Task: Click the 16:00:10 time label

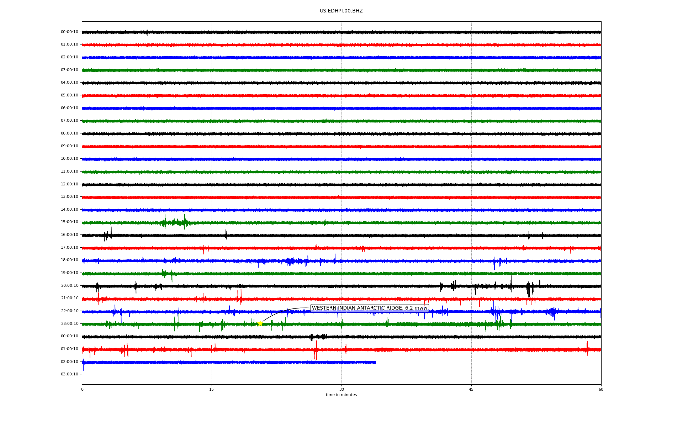Action: [x=69, y=235]
